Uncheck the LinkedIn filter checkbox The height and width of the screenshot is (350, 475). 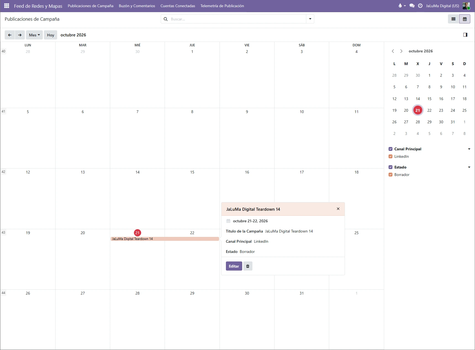click(x=390, y=156)
